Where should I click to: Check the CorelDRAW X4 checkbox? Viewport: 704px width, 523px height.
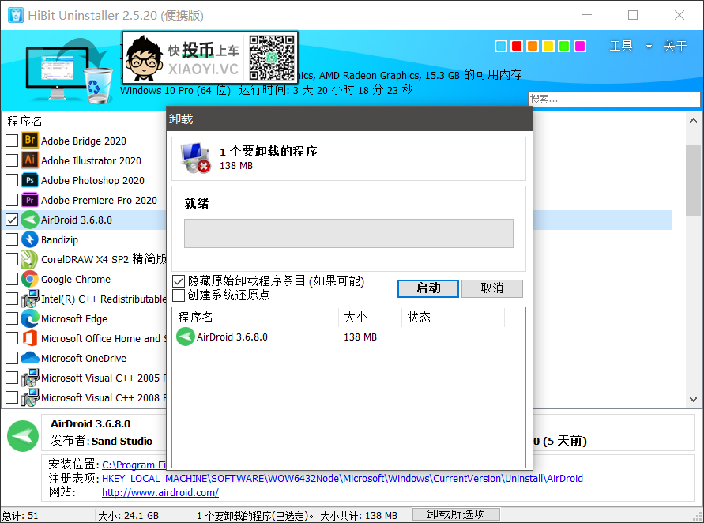click(x=12, y=259)
